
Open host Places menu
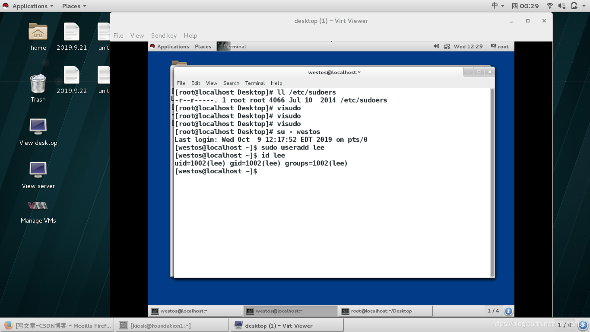coord(74,6)
